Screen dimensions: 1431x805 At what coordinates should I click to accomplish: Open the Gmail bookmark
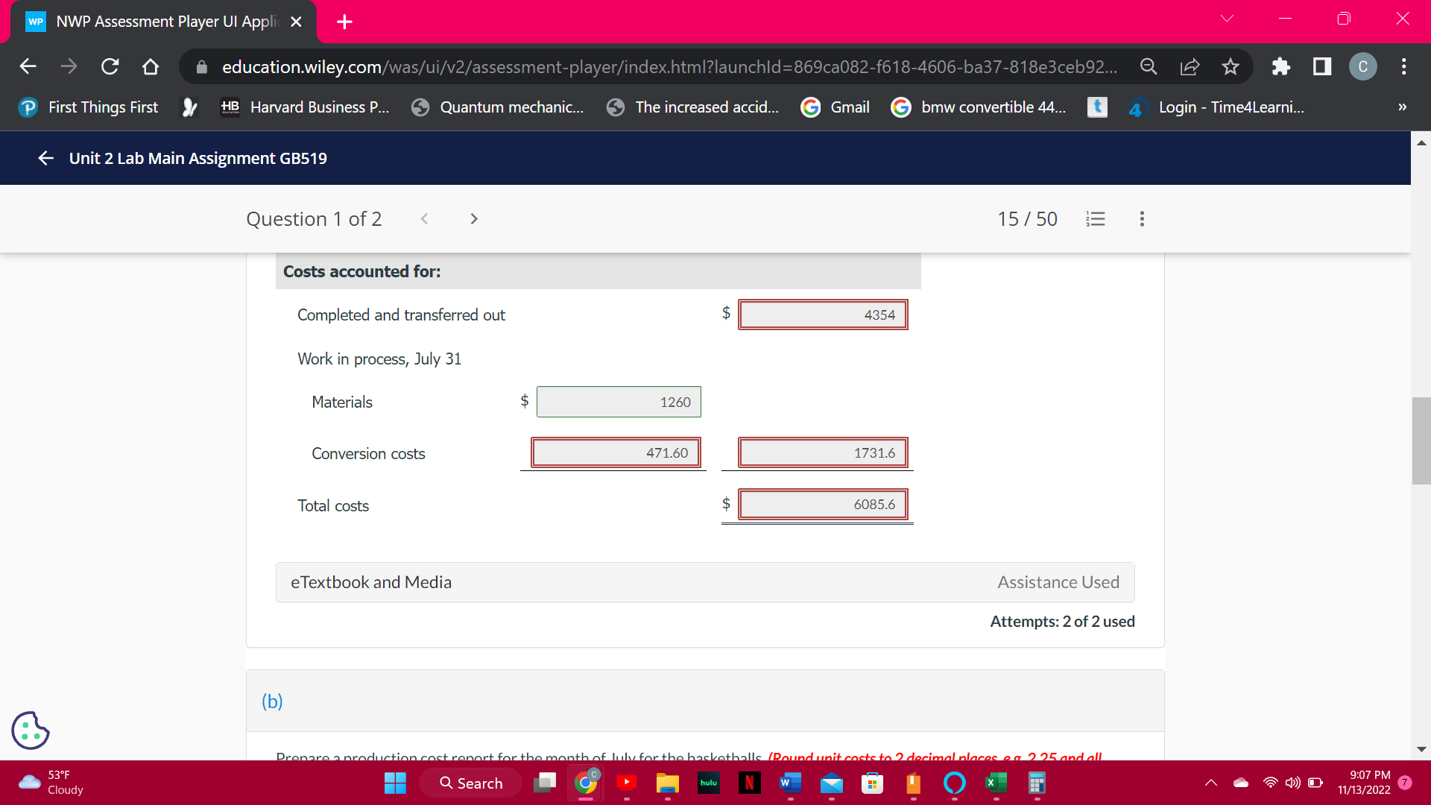[x=835, y=107]
